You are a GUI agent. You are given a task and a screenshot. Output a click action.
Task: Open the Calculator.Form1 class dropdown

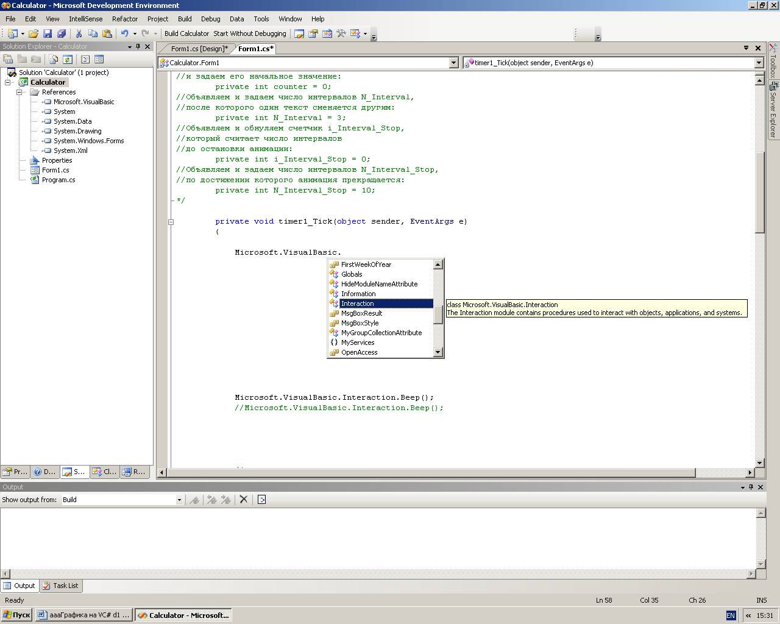(453, 63)
